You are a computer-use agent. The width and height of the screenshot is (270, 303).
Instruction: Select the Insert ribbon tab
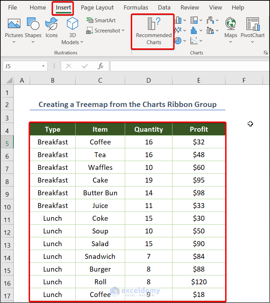pyautogui.click(x=63, y=8)
